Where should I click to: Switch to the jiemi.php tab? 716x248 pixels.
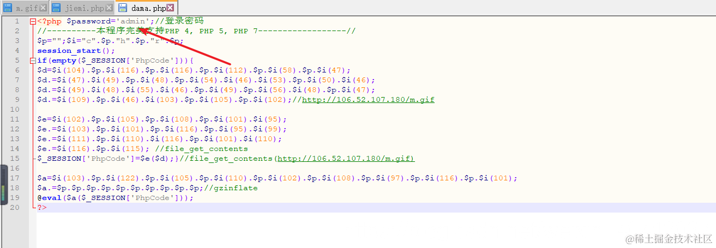coord(83,8)
